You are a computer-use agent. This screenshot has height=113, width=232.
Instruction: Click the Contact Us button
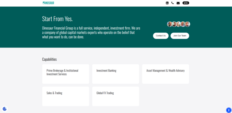[161, 36]
